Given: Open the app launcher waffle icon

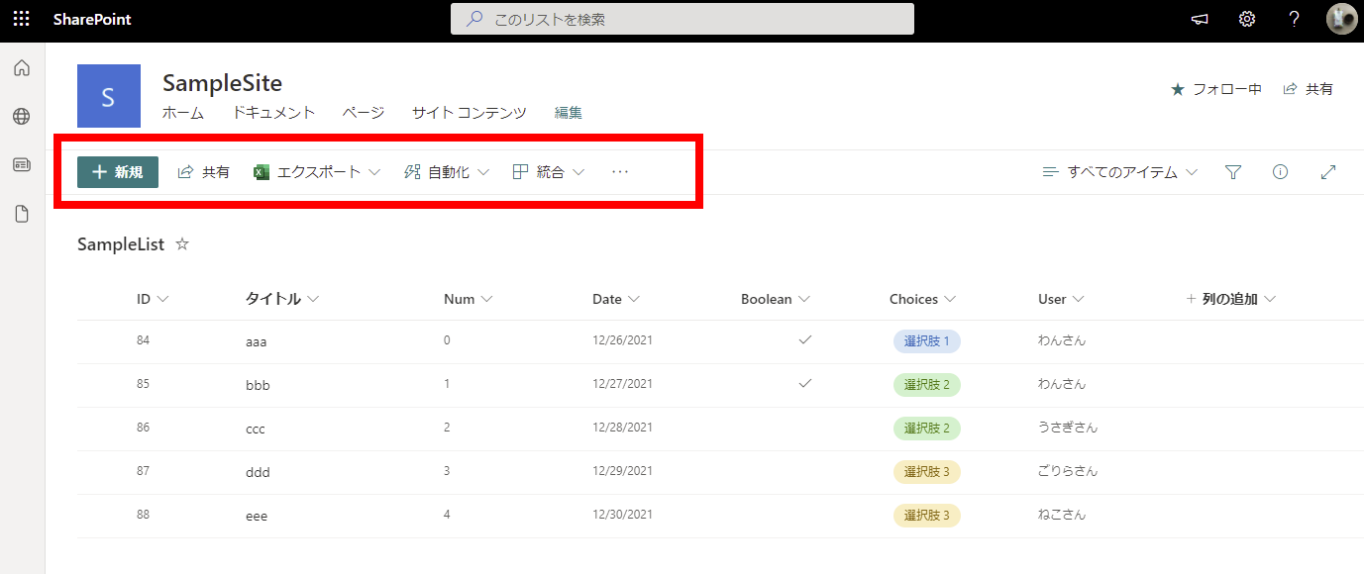Looking at the screenshot, I should [21, 20].
